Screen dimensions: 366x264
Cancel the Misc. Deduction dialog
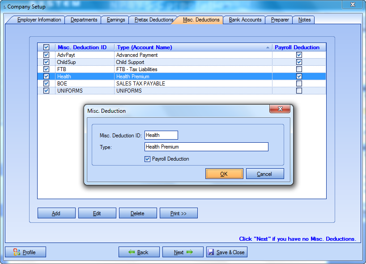pos(264,174)
